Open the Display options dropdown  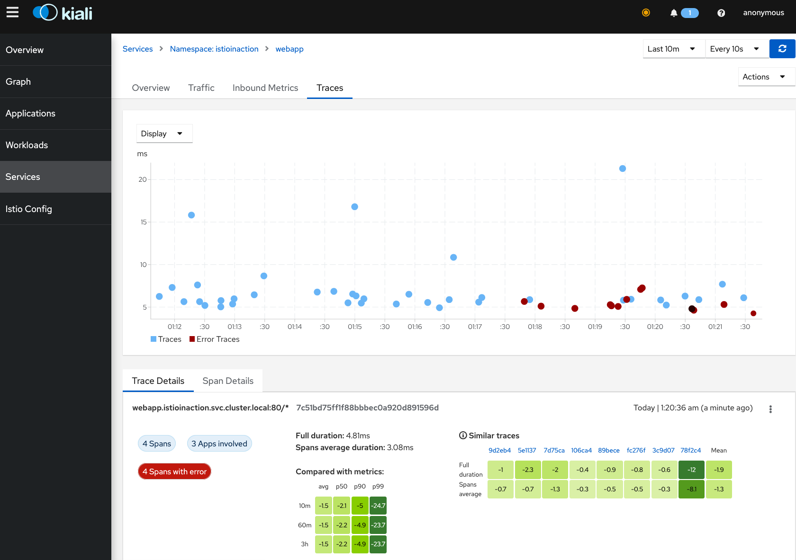(164, 133)
